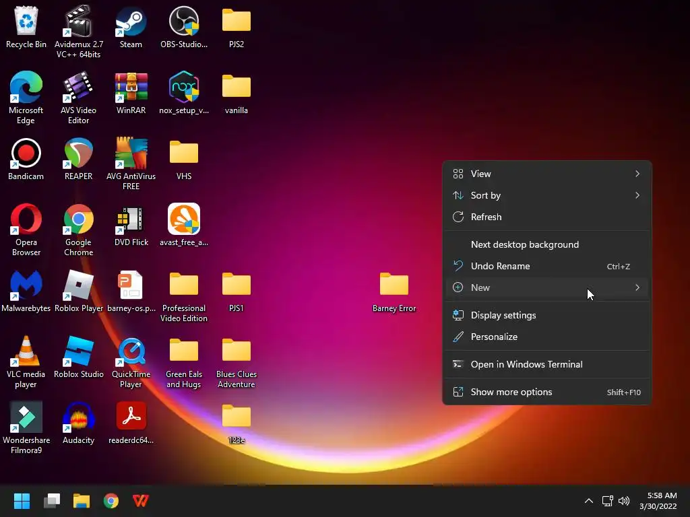The width and height of the screenshot is (690, 517).
Task: Open Display settings from context menu
Action: [x=547, y=315]
